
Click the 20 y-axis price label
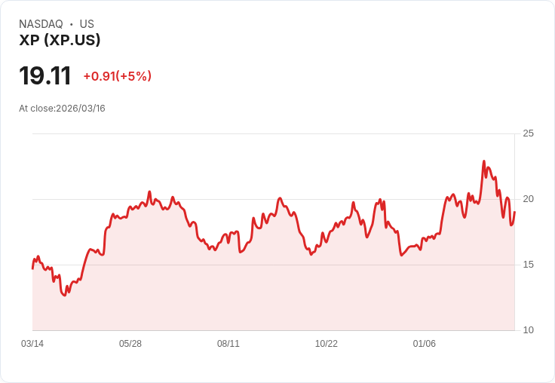pos(528,199)
